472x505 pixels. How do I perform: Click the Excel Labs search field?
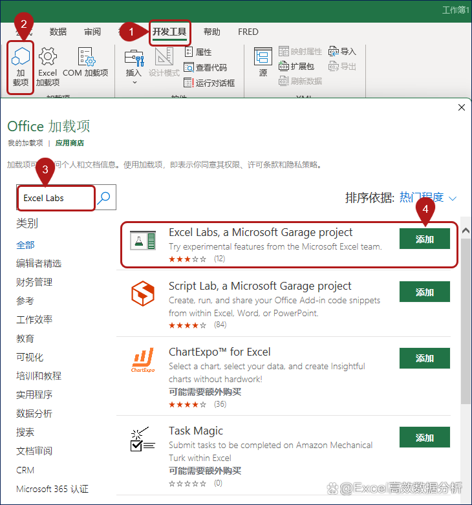point(56,198)
